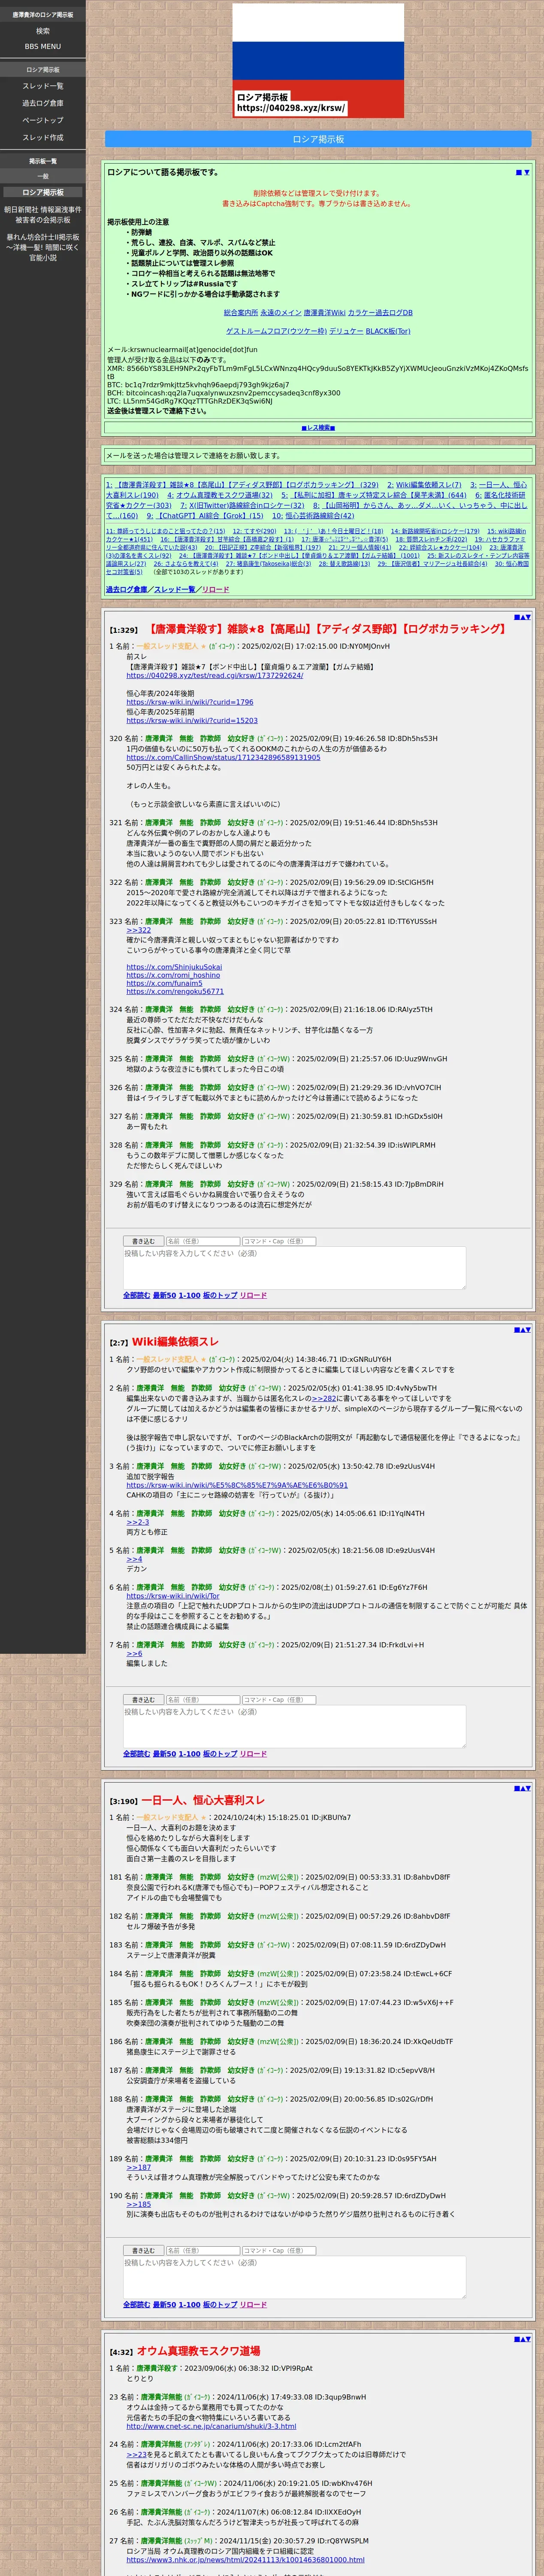Screen dimensions: 544x2576
Task: Click the blue ロシア掲示板 title bar
Action: [318, 139]
